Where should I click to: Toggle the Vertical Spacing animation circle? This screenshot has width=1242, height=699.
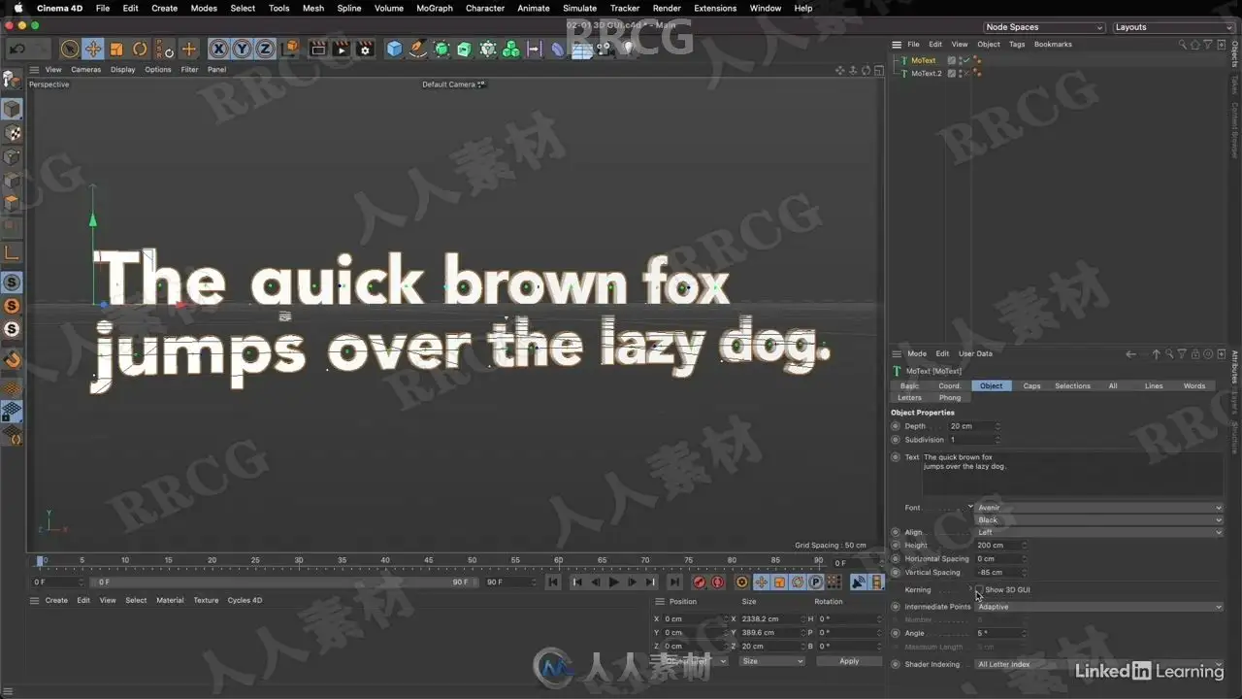(896, 573)
